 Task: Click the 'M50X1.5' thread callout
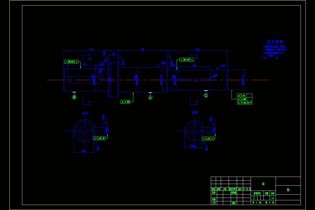tap(161, 80)
